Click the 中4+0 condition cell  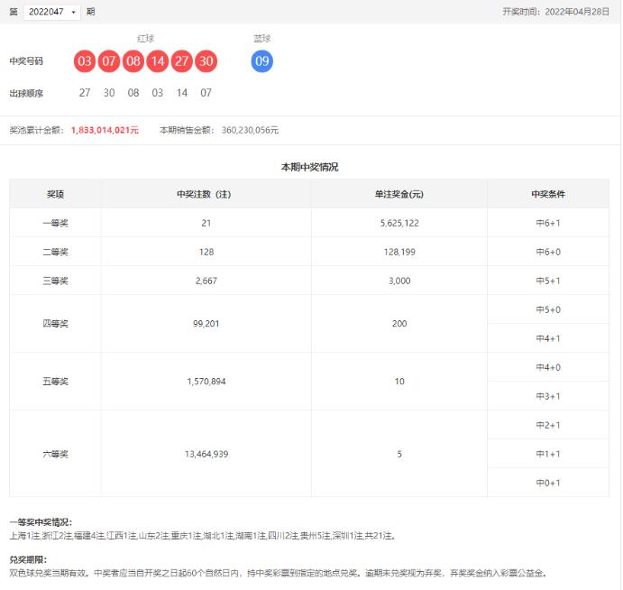[x=548, y=368]
